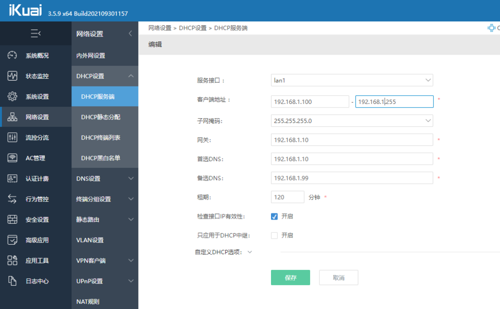Open the 服务接口 lan1 dropdown
Viewport: 500px width, 309px height.
click(352, 80)
